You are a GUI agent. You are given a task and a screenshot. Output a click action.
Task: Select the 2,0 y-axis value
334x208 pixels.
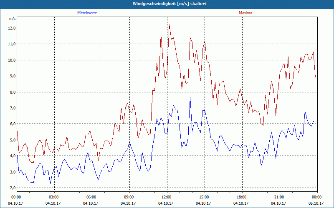coord(13,188)
